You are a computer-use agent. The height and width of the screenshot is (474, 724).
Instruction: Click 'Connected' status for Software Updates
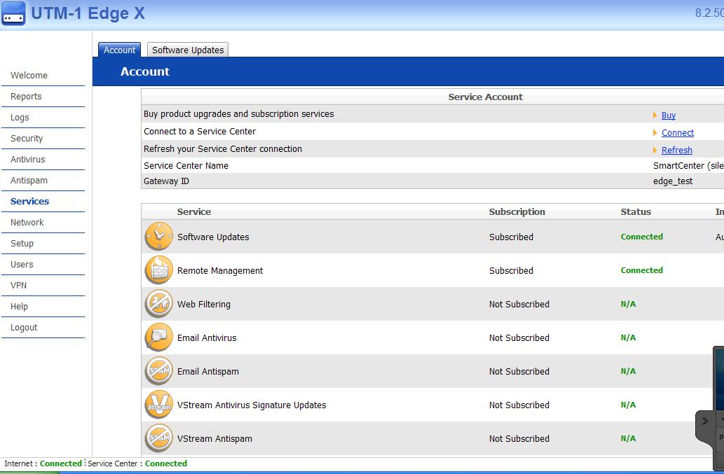click(x=641, y=237)
